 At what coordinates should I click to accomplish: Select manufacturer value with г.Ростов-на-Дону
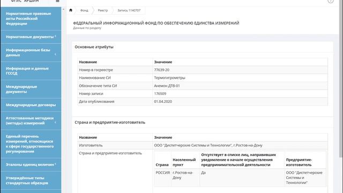[208, 145]
